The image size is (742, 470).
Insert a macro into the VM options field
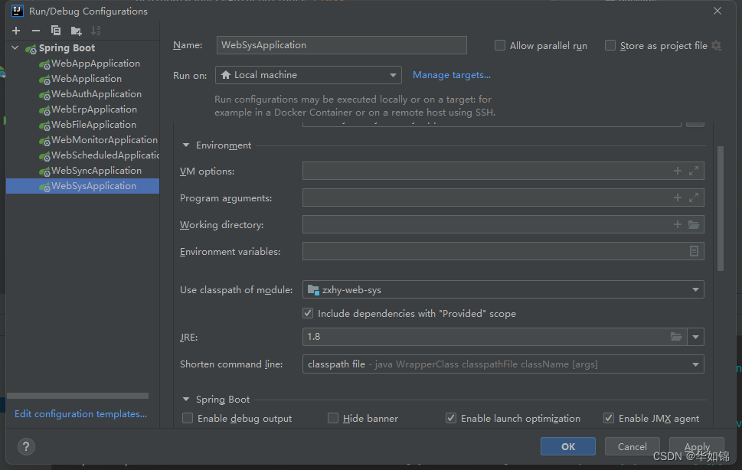pyautogui.click(x=678, y=171)
